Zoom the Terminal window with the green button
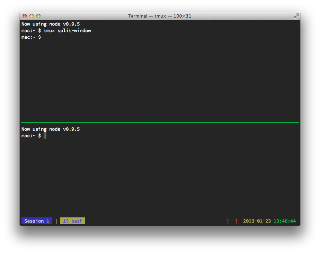 38,16
